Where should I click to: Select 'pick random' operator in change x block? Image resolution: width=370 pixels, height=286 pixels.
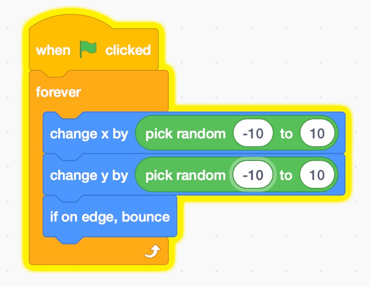[x=185, y=134]
